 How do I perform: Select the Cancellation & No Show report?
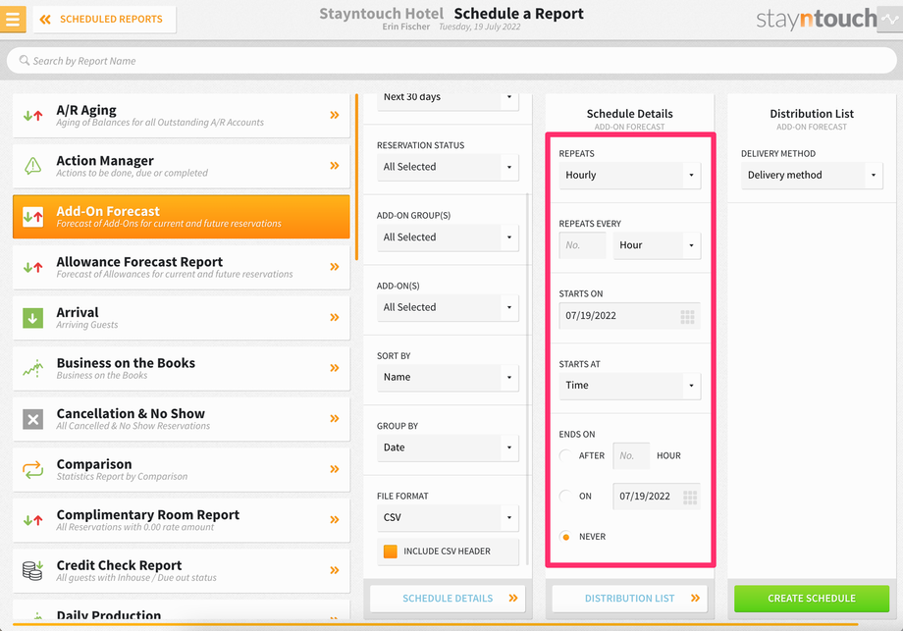(x=181, y=419)
